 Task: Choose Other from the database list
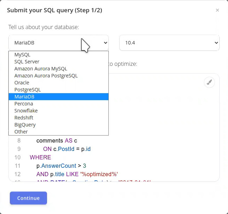click(x=21, y=132)
